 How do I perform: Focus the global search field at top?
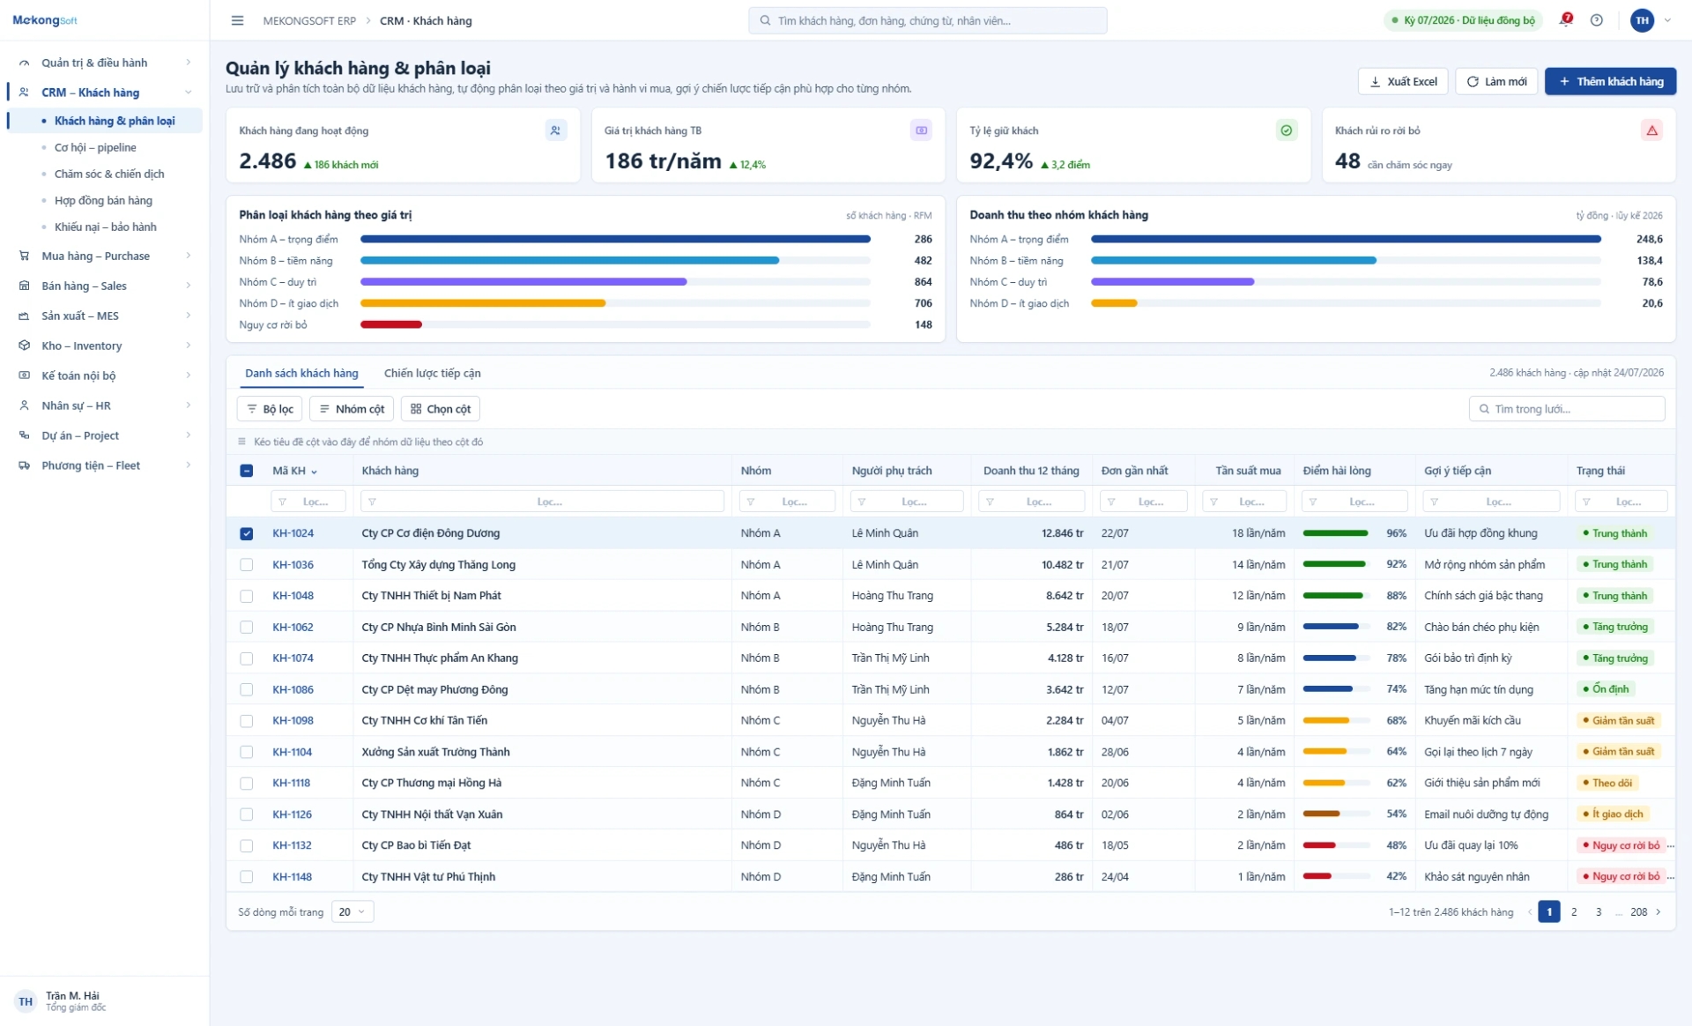(x=928, y=20)
